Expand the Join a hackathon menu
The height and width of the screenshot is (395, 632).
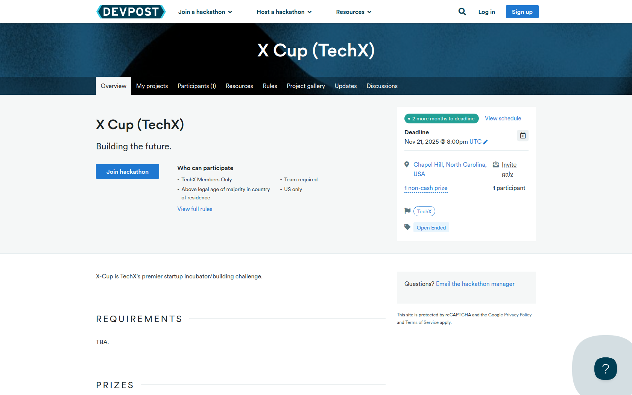coord(205,12)
